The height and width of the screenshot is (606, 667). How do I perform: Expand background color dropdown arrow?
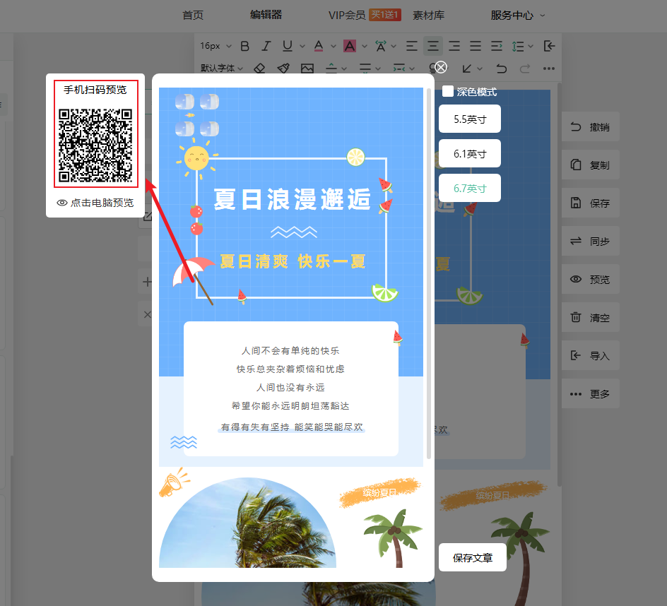pyautogui.click(x=365, y=46)
